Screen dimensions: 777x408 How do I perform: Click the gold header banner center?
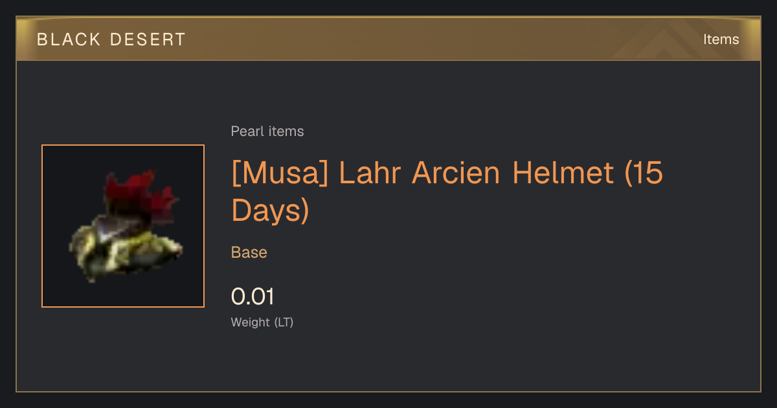388,39
